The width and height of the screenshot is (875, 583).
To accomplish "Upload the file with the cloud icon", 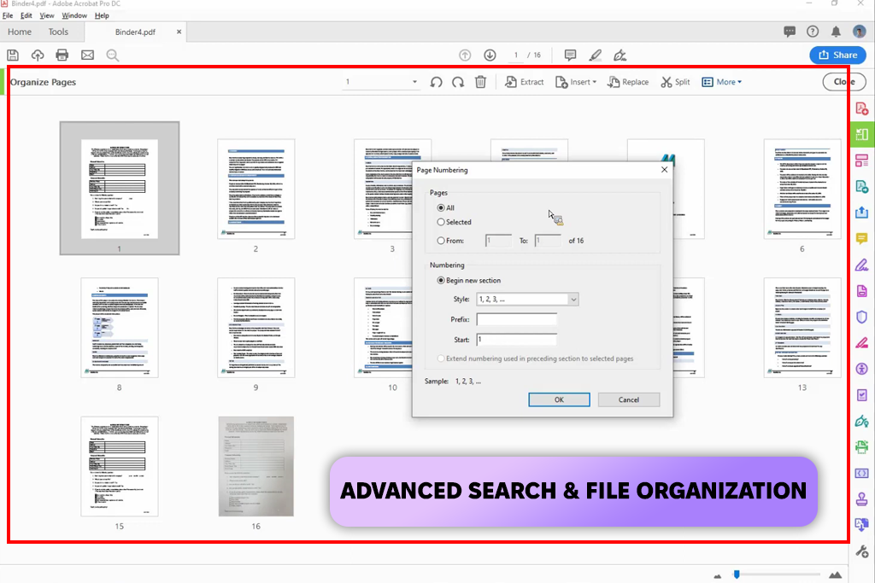I will point(38,55).
